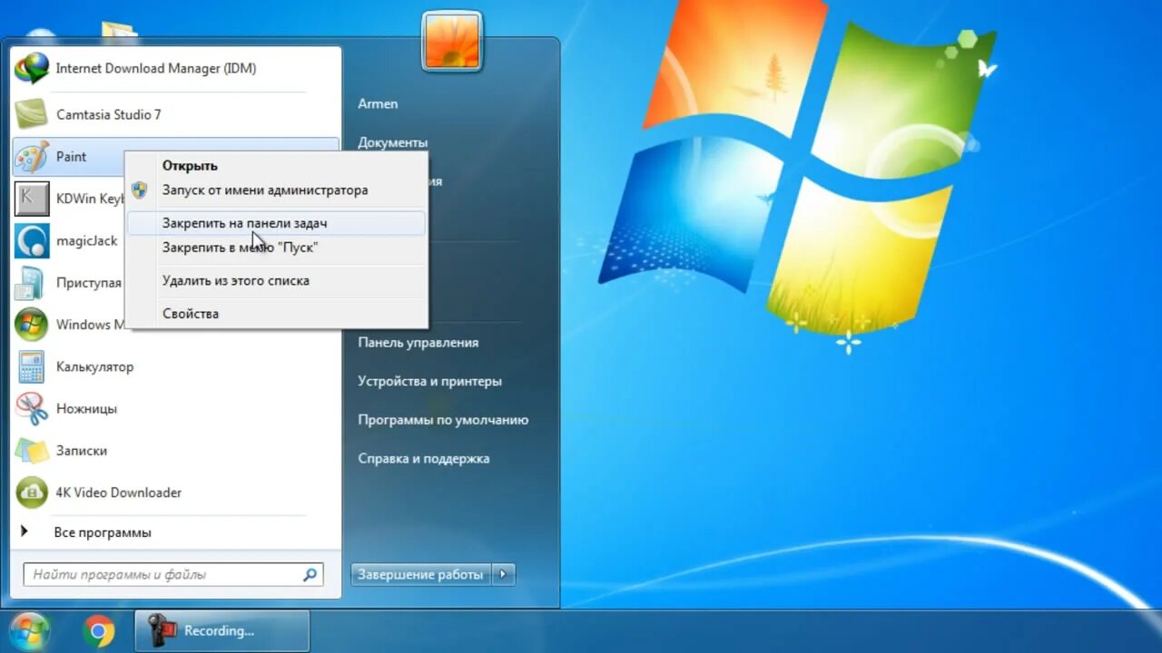Click the Camtasia Studio 7 icon

32,114
